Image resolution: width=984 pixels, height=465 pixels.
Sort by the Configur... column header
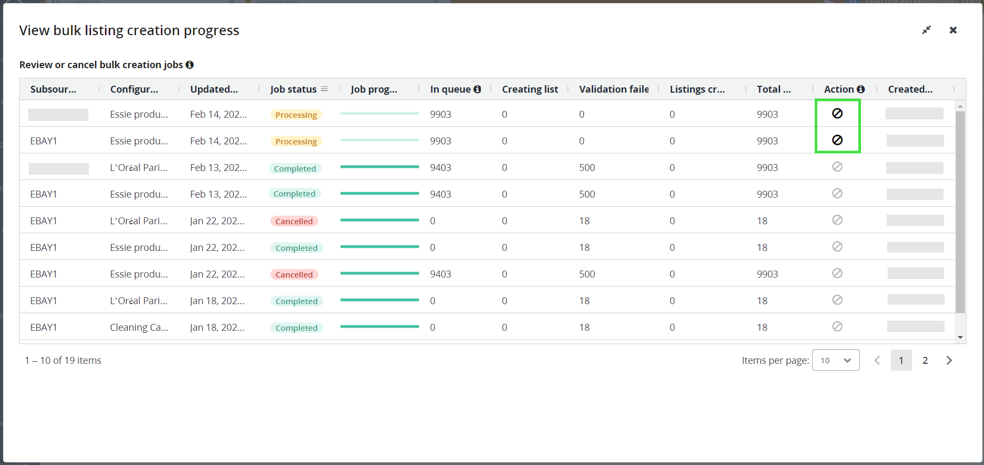[134, 89]
